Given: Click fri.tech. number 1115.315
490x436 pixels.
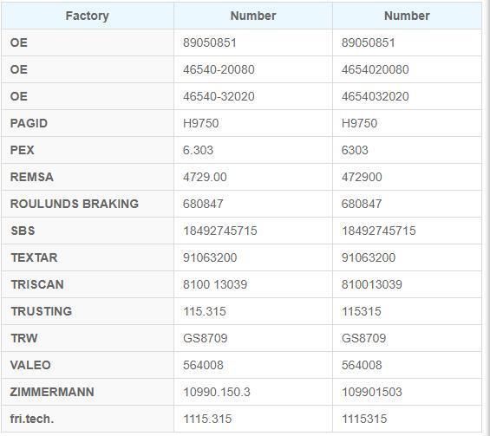Looking at the screenshot, I should 207,419.
